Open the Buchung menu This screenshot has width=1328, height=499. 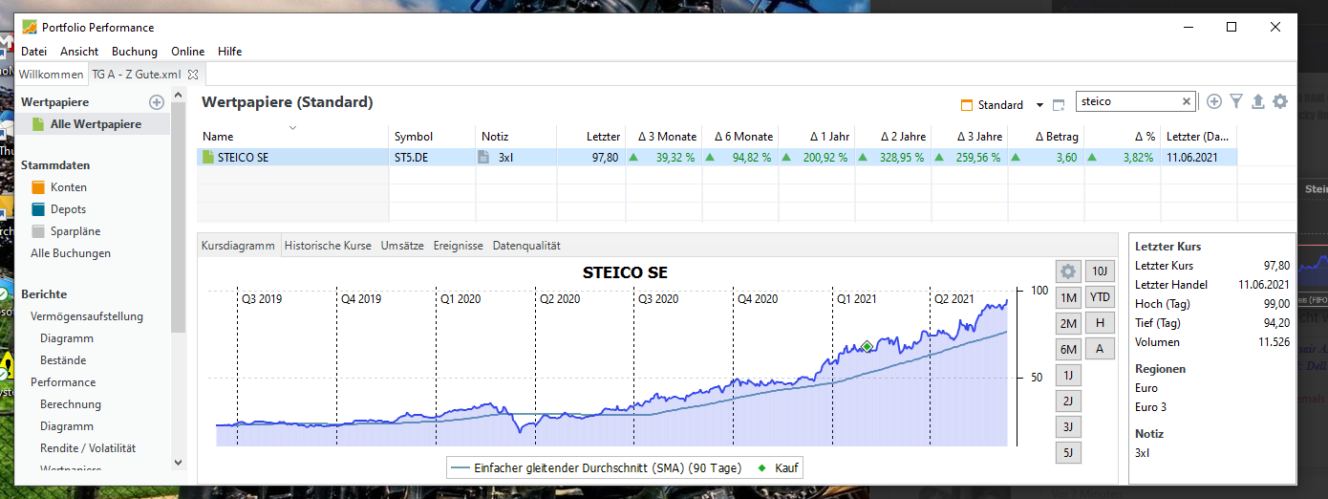point(135,52)
